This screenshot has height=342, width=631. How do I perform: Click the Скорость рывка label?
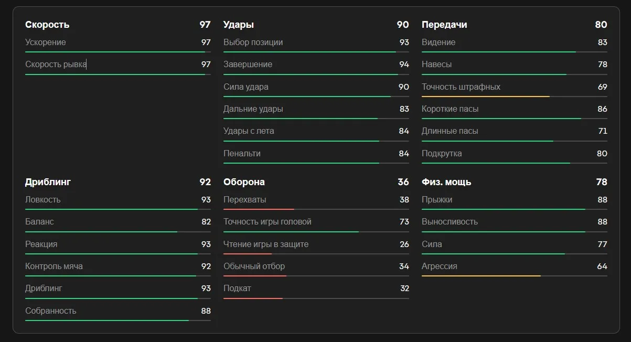56,65
